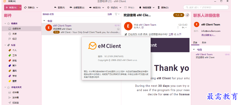The image size is (240, 105).
Task: Open the dropdown beside the reading pane reply arrow
Action: (186, 28)
